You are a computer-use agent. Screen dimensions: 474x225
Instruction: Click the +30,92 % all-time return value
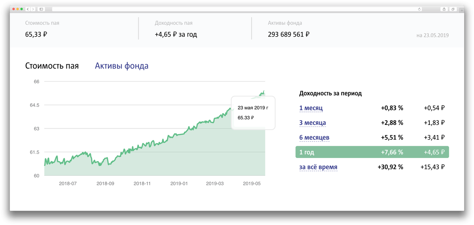(390, 167)
